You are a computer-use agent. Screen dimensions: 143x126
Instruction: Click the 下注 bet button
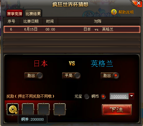(117, 110)
